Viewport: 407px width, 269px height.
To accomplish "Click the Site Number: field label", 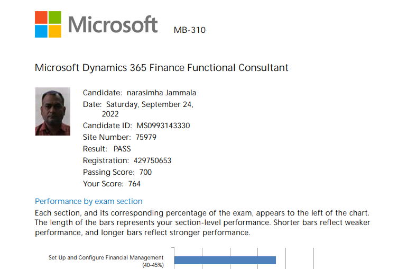I will tap(107, 137).
